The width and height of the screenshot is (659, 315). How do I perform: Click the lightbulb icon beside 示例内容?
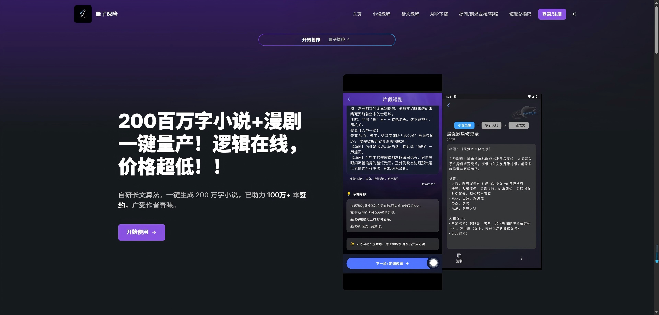coord(349,194)
